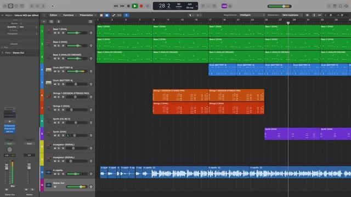Open the Library panel icon
Screen dimensions: 351x197
5,6
